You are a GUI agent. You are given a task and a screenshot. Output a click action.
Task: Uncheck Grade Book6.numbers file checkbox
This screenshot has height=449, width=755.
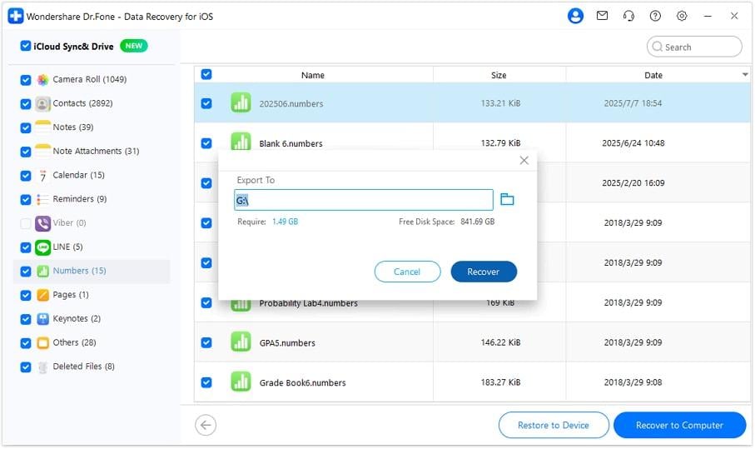pyautogui.click(x=206, y=382)
